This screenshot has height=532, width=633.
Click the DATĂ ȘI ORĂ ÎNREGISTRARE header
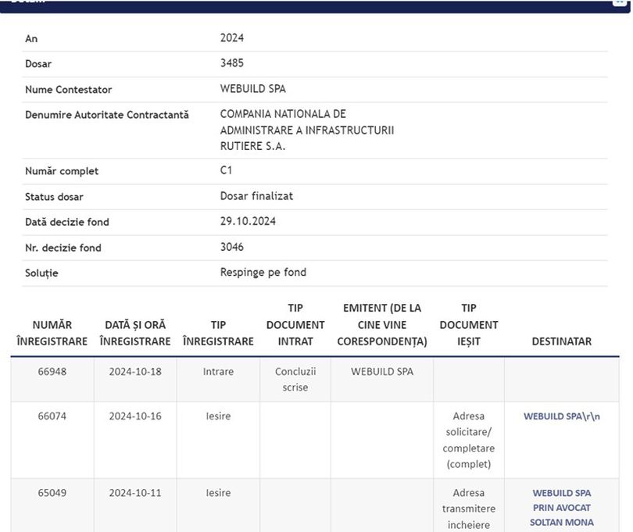pyautogui.click(x=135, y=333)
